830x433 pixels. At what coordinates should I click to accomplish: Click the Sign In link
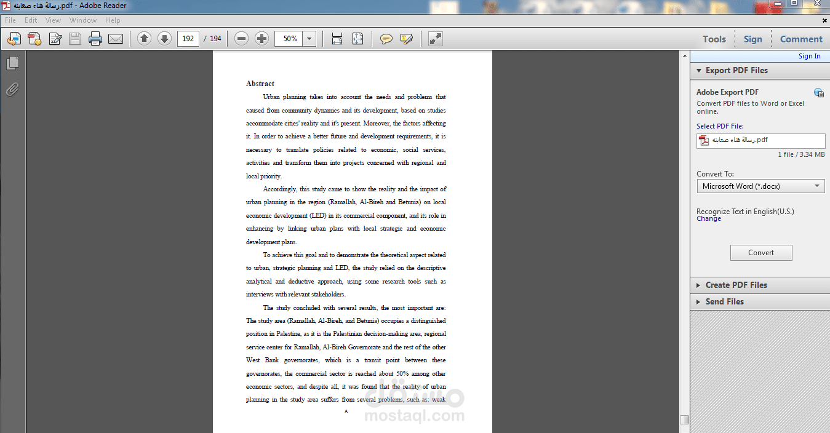tap(809, 56)
